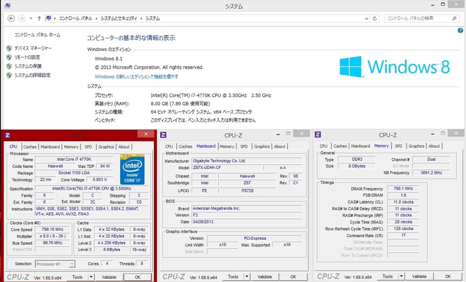Viewport: 466px width, 282px height.
Task: Click Validate in red CPU-Z window
Action: point(109,277)
